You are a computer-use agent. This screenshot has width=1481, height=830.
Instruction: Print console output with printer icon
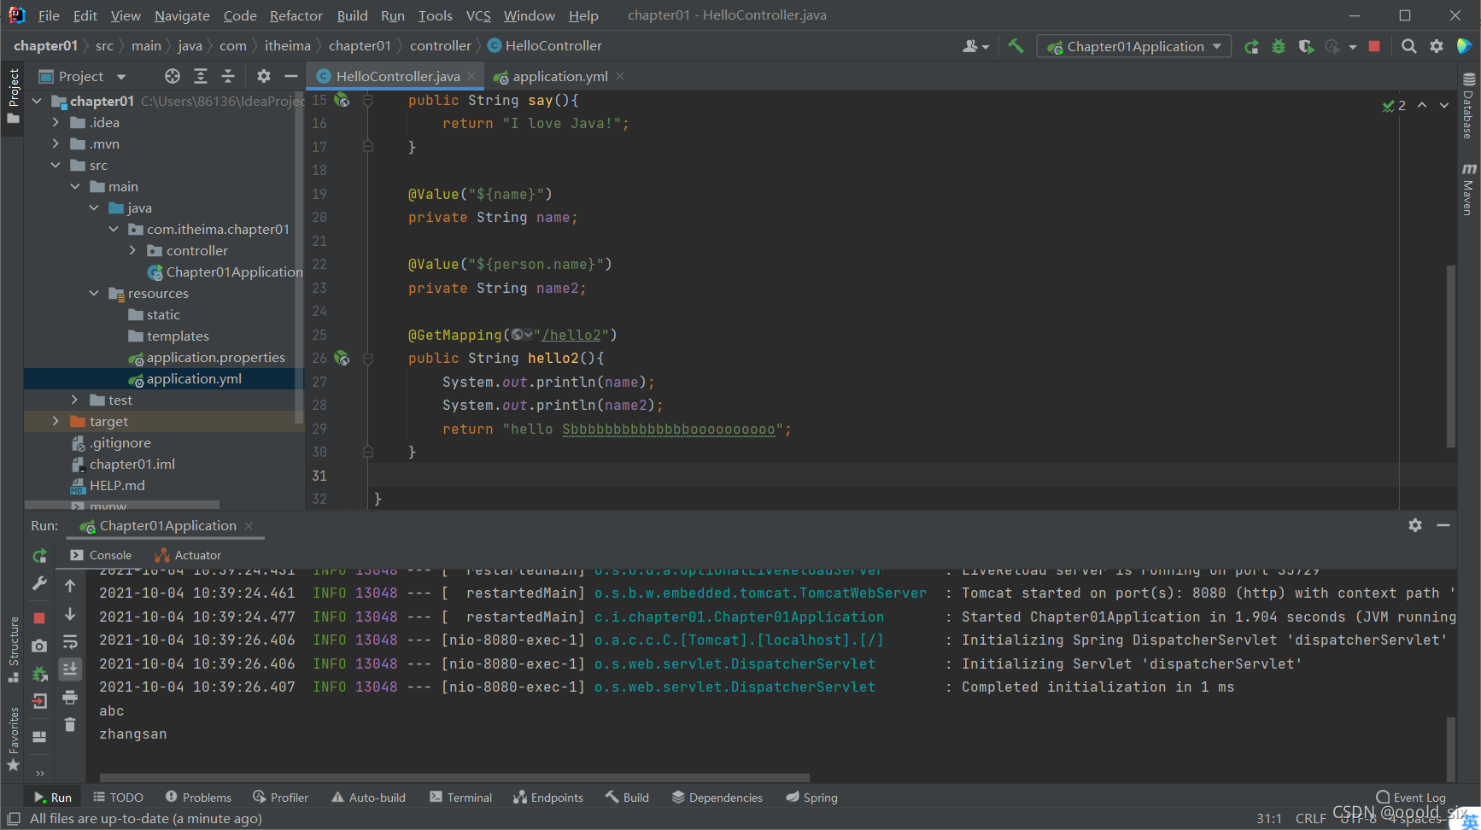point(70,698)
